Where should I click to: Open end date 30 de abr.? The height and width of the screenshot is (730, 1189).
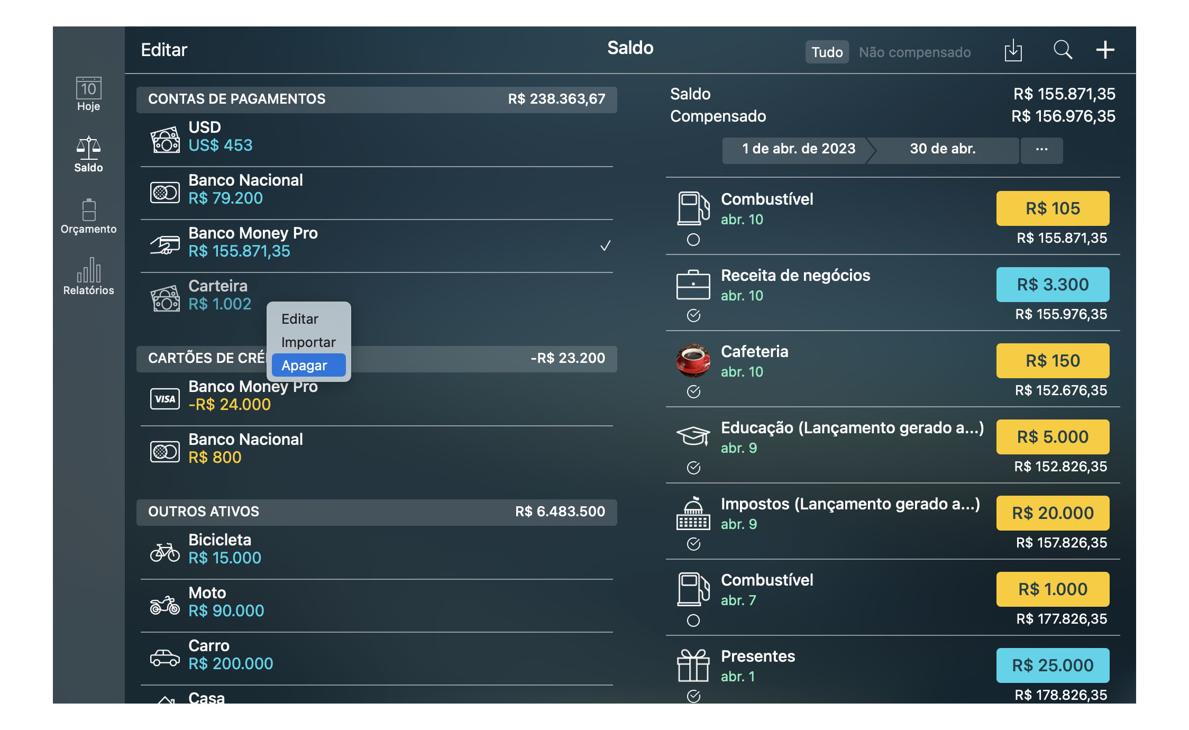coord(943,150)
